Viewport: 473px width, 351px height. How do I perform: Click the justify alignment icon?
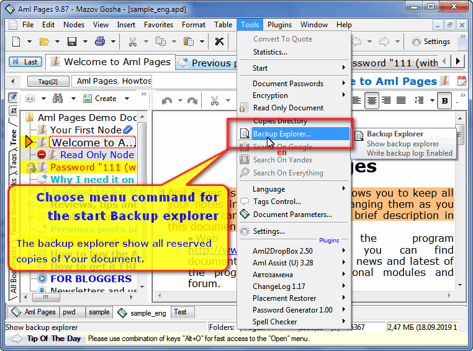[401, 100]
